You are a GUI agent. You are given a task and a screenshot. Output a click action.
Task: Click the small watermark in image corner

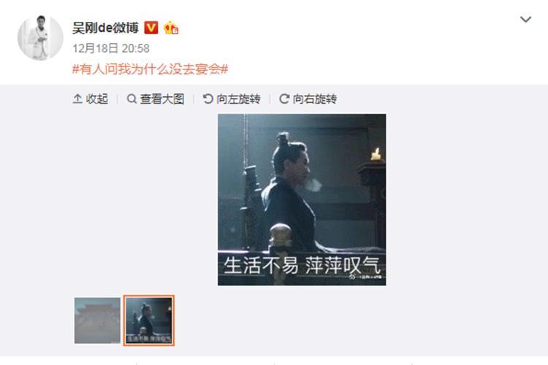365,277
